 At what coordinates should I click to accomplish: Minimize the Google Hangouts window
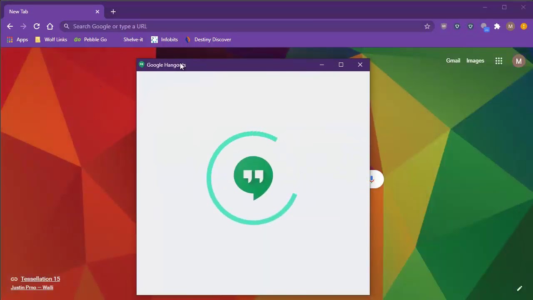click(x=322, y=65)
